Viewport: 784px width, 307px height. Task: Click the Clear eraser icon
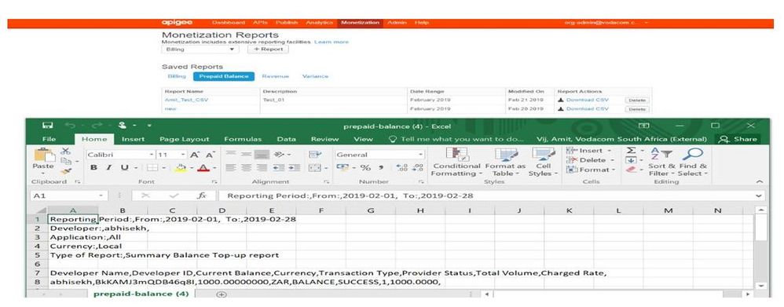[631, 170]
